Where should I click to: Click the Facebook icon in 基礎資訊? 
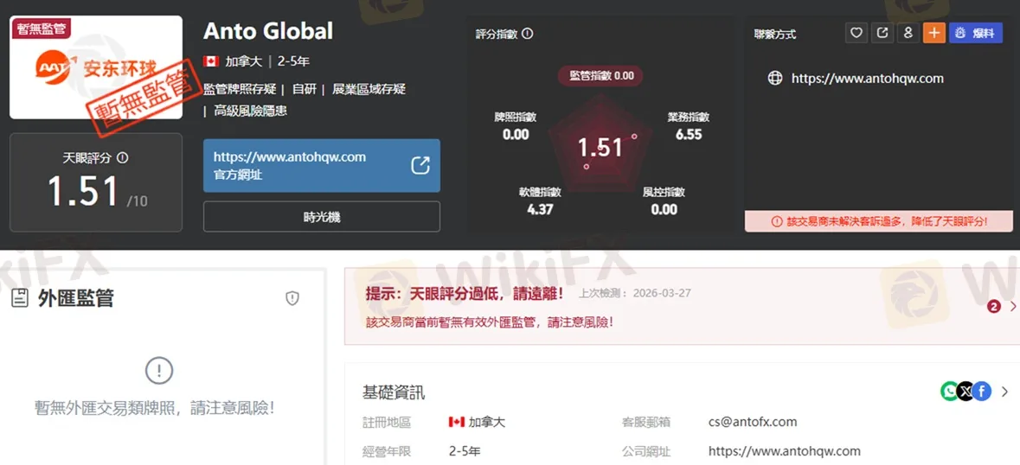tap(982, 391)
